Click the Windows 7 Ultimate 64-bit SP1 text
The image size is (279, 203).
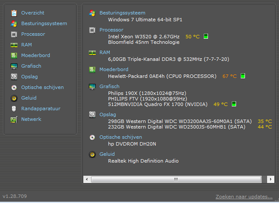(x=145, y=20)
